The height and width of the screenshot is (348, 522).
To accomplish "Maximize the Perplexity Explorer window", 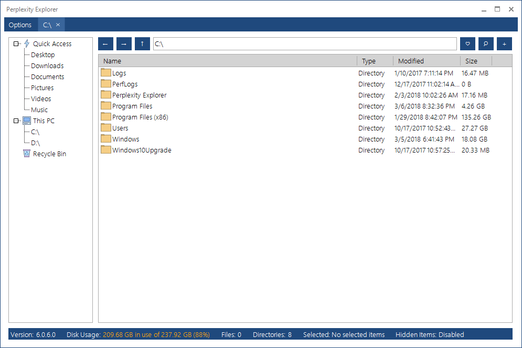I will click(x=497, y=9).
